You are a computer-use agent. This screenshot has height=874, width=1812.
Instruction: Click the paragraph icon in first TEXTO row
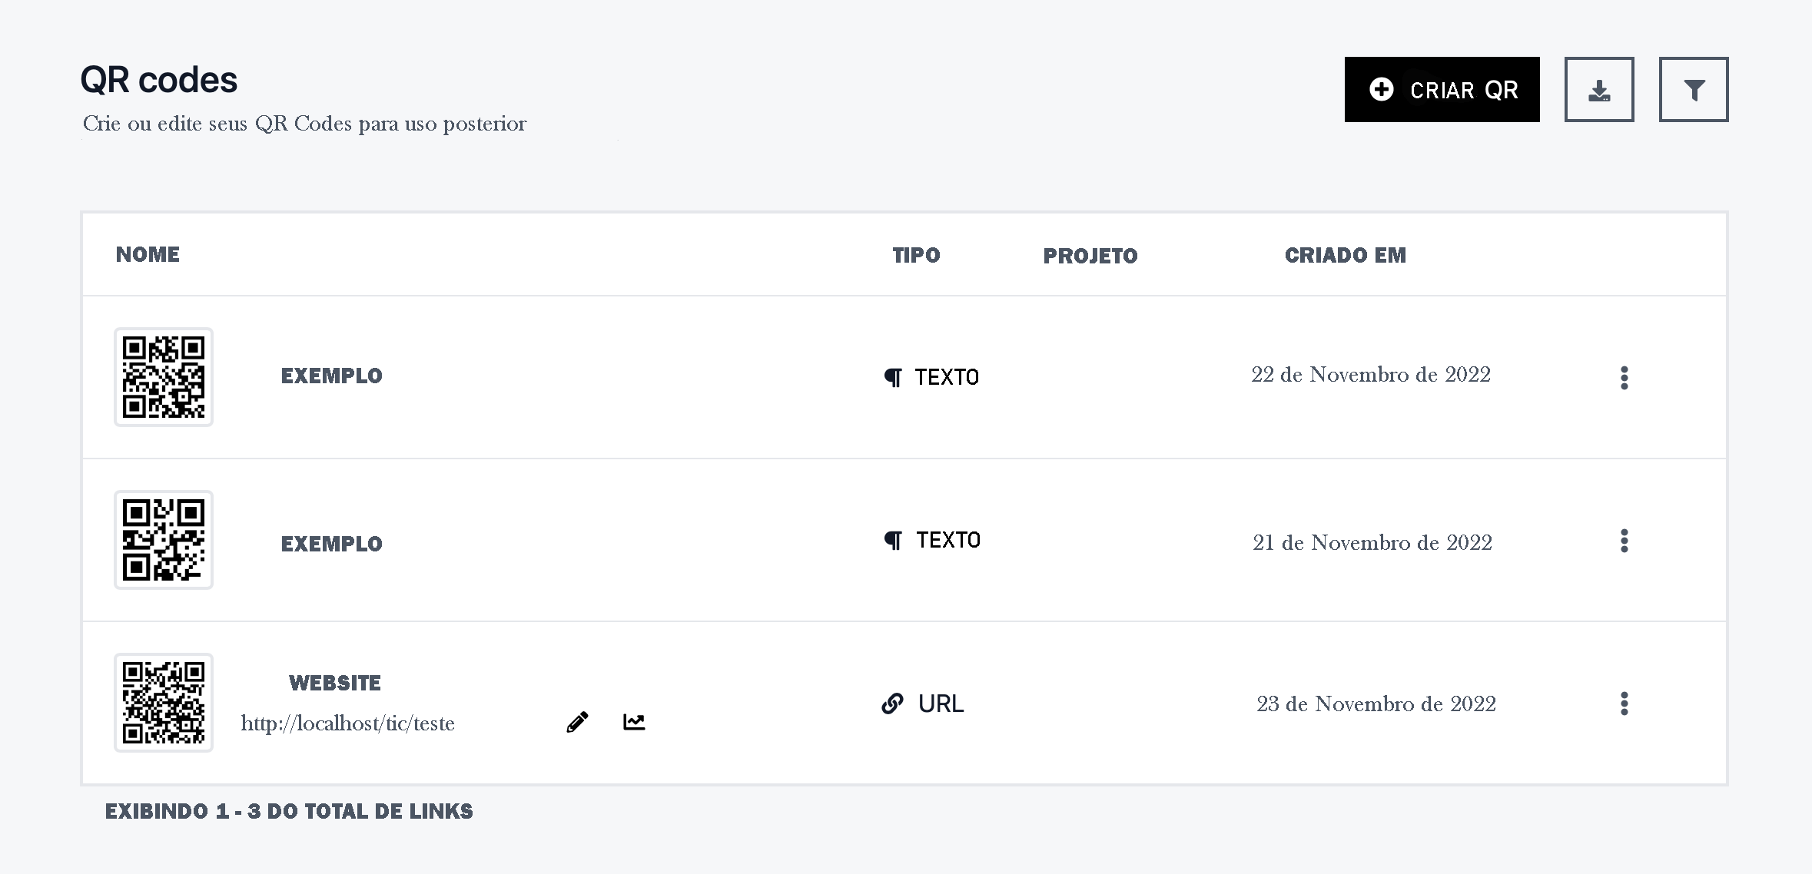(x=893, y=377)
